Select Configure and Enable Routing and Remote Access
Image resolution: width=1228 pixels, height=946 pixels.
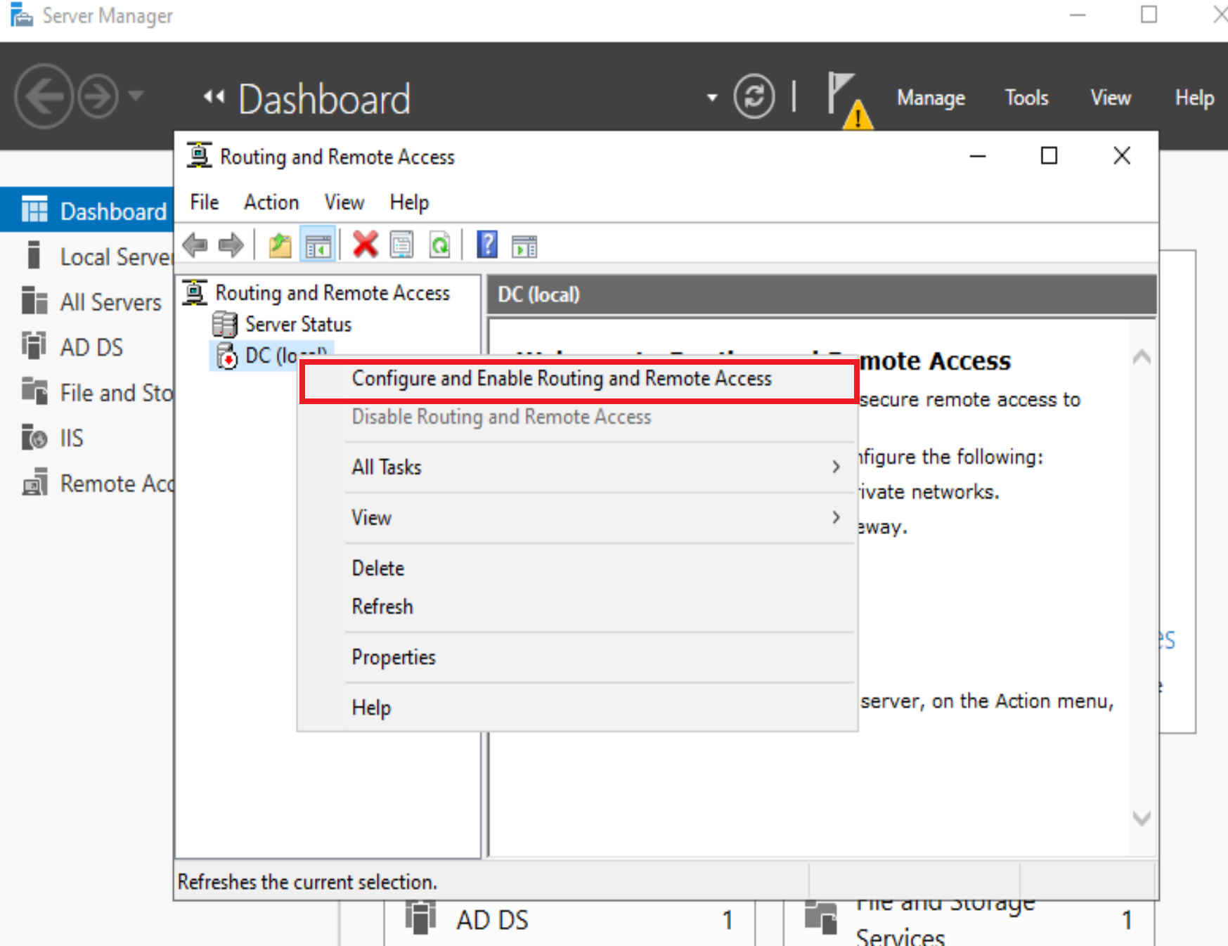pos(579,380)
